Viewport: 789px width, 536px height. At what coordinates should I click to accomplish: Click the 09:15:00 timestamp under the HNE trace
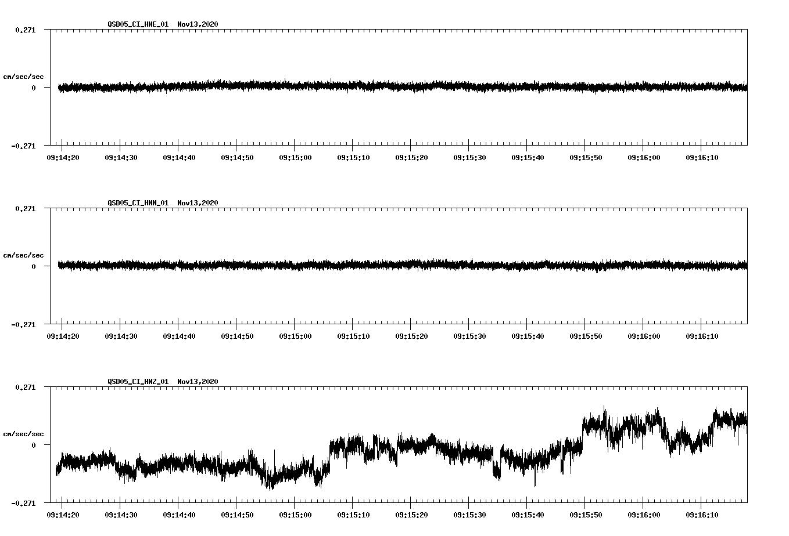(x=296, y=156)
